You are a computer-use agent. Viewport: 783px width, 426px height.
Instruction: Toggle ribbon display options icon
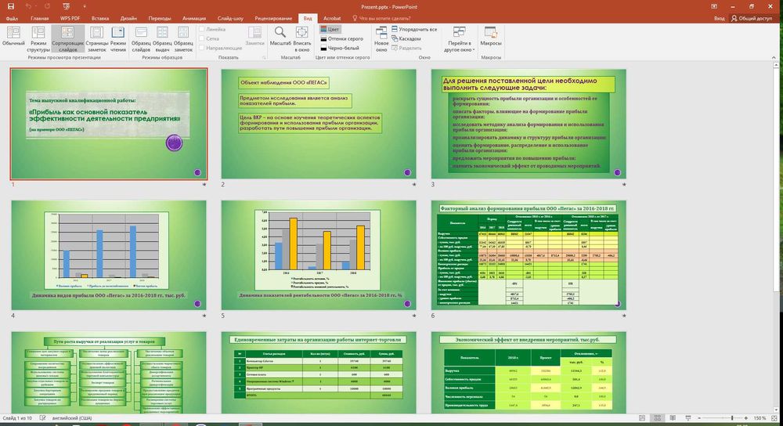coord(714,6)
